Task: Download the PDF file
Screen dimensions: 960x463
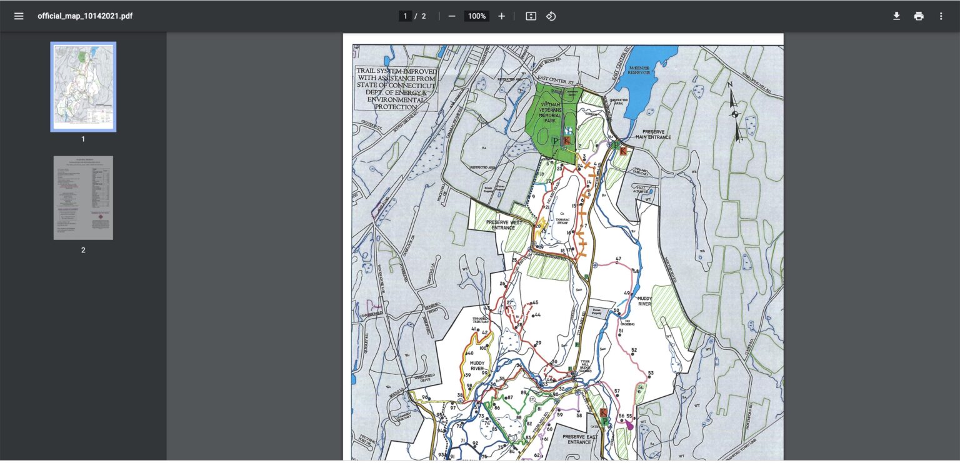Action: [x=896, y=16]
